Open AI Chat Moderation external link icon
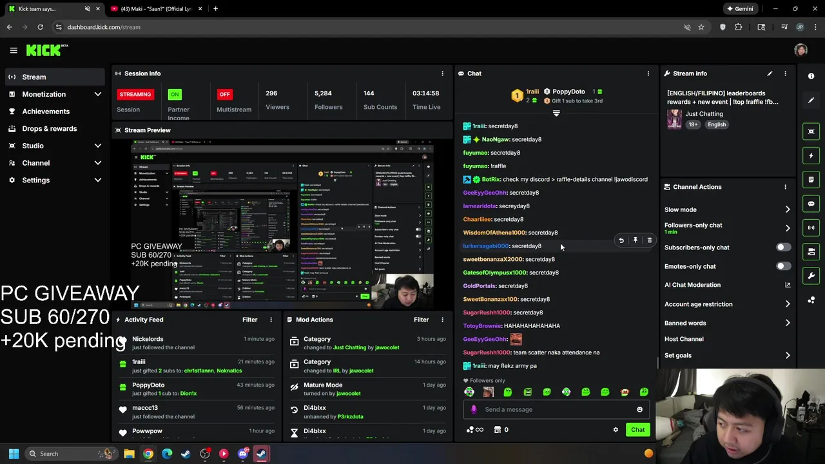The image size is (825, 464). [x=788, y=285]
